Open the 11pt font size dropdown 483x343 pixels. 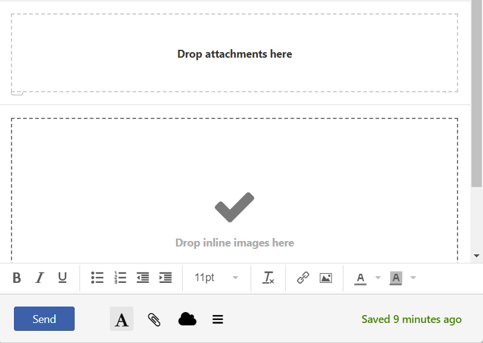click(216, 278)
